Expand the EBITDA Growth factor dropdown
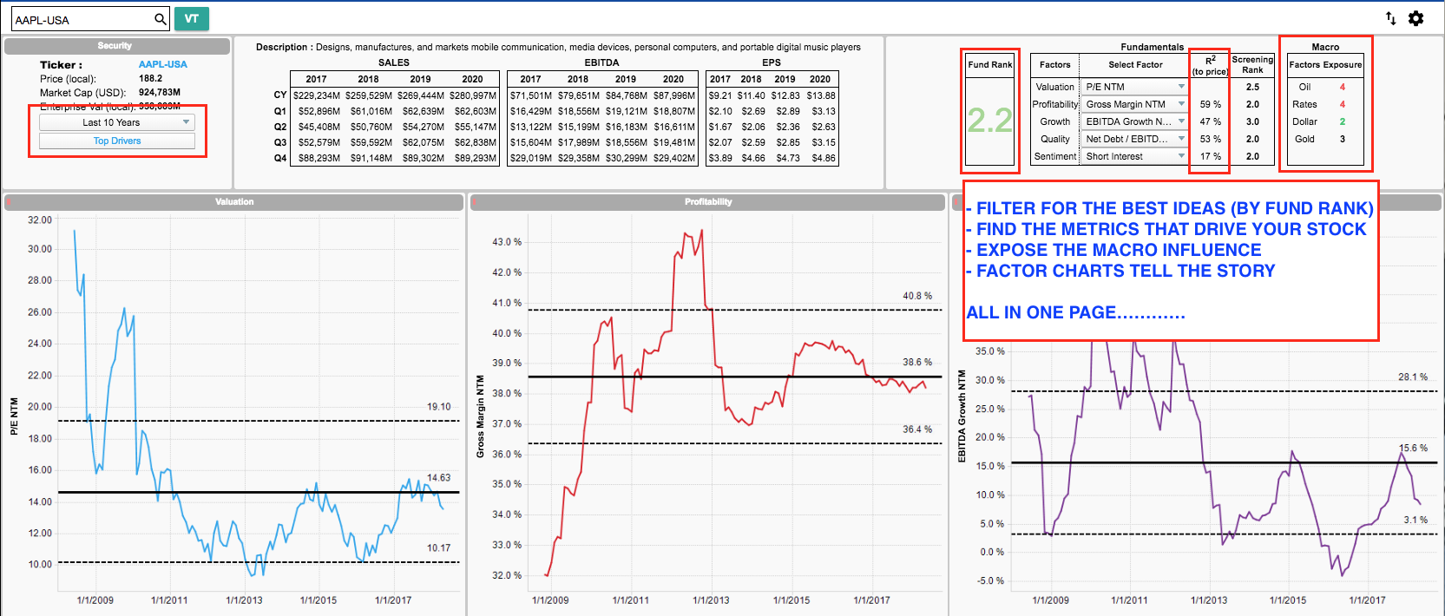This screenshot has width=1445, height=616. 1134,121
